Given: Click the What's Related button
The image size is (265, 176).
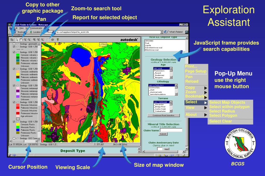Looking at the screenshot, I should coord(174,32).
